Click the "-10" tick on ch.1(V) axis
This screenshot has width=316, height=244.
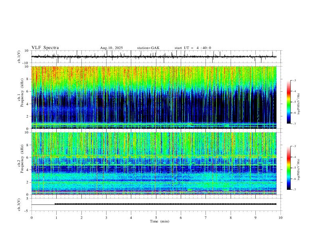[x=26, y=63]
